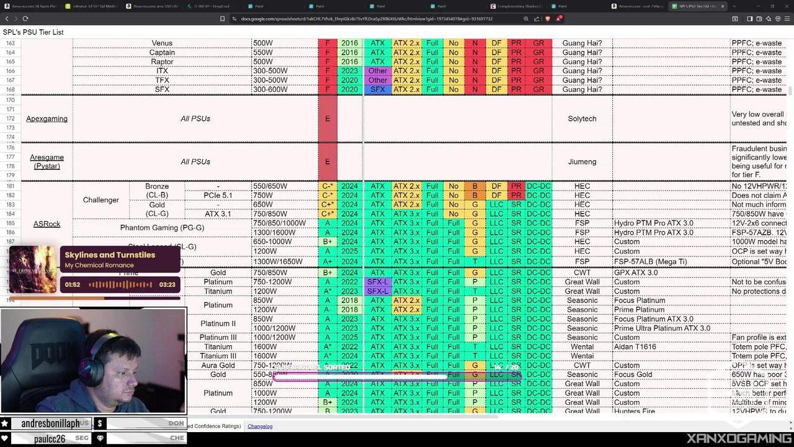Open the Leo AI sparkle icon

click(x=768, y=19)
